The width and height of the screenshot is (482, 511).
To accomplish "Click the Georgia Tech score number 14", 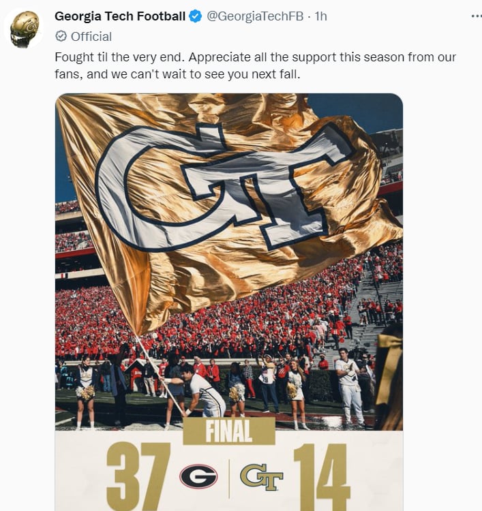I will [x=321, y=476].
